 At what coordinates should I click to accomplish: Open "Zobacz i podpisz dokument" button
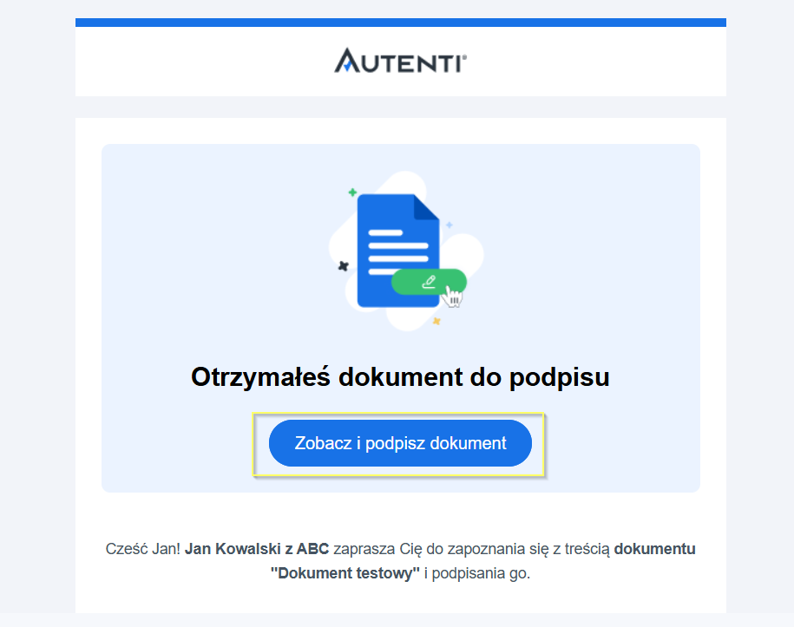[400, 443]
